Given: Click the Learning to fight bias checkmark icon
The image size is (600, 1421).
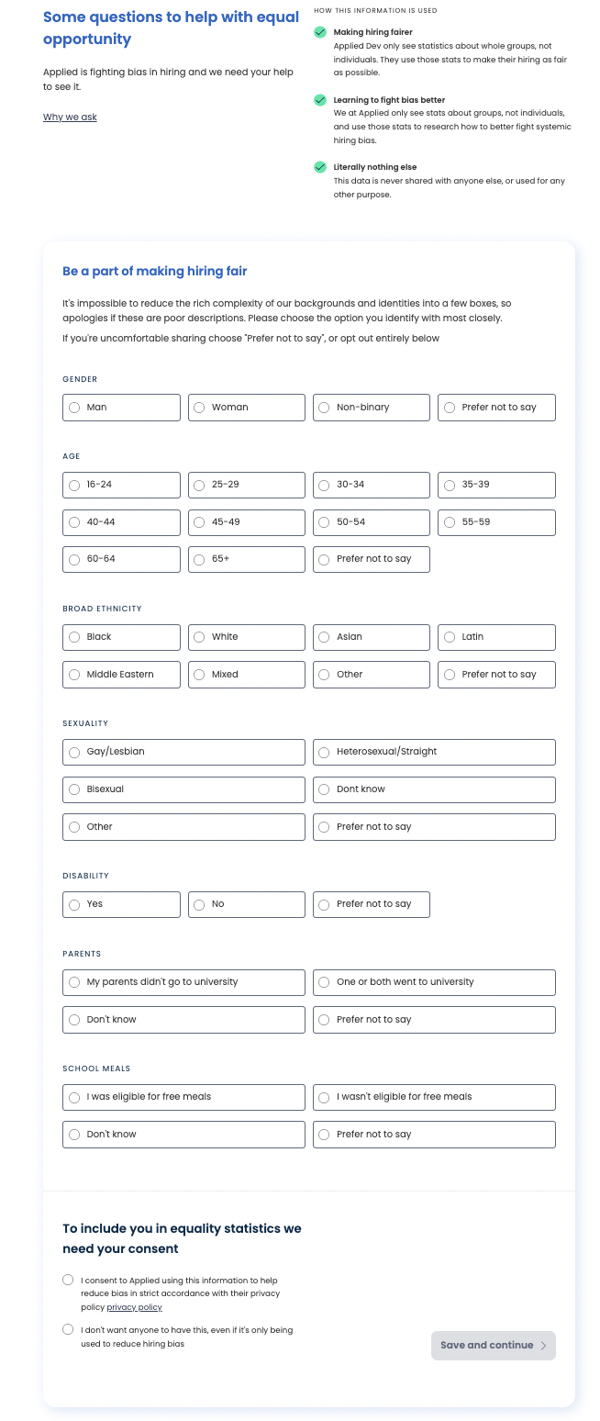Looking at the screenshot, I should pos(320,100).
